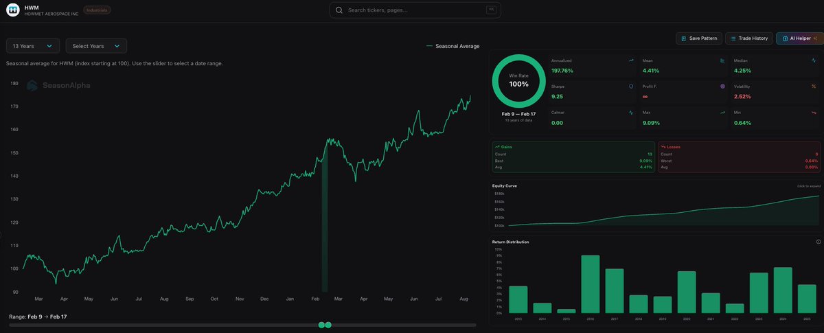The height and width of the screenshot is (333, 824).
Task: Click the Mean bar chart icon
Action: 722,60
